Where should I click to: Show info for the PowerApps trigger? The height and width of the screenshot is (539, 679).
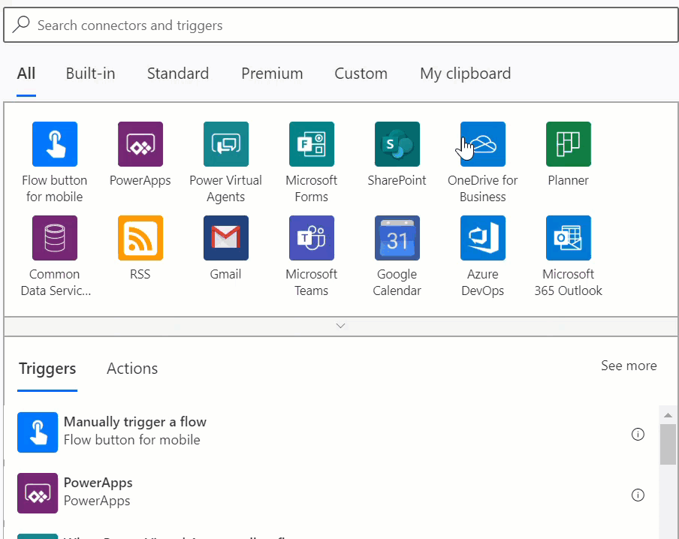(x=638, y=495)
